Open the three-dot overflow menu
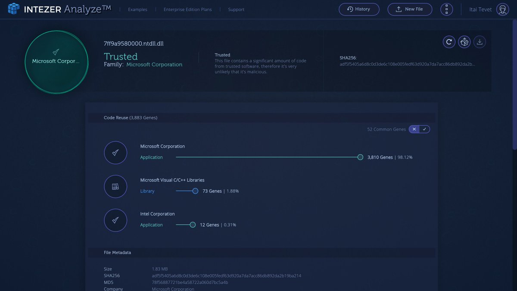The image size is (517, 291). pos(446,9)
